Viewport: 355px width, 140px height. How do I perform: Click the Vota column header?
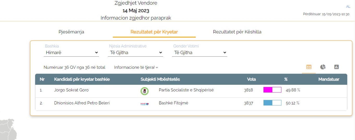pyautogui.click(x=251, y=79)
